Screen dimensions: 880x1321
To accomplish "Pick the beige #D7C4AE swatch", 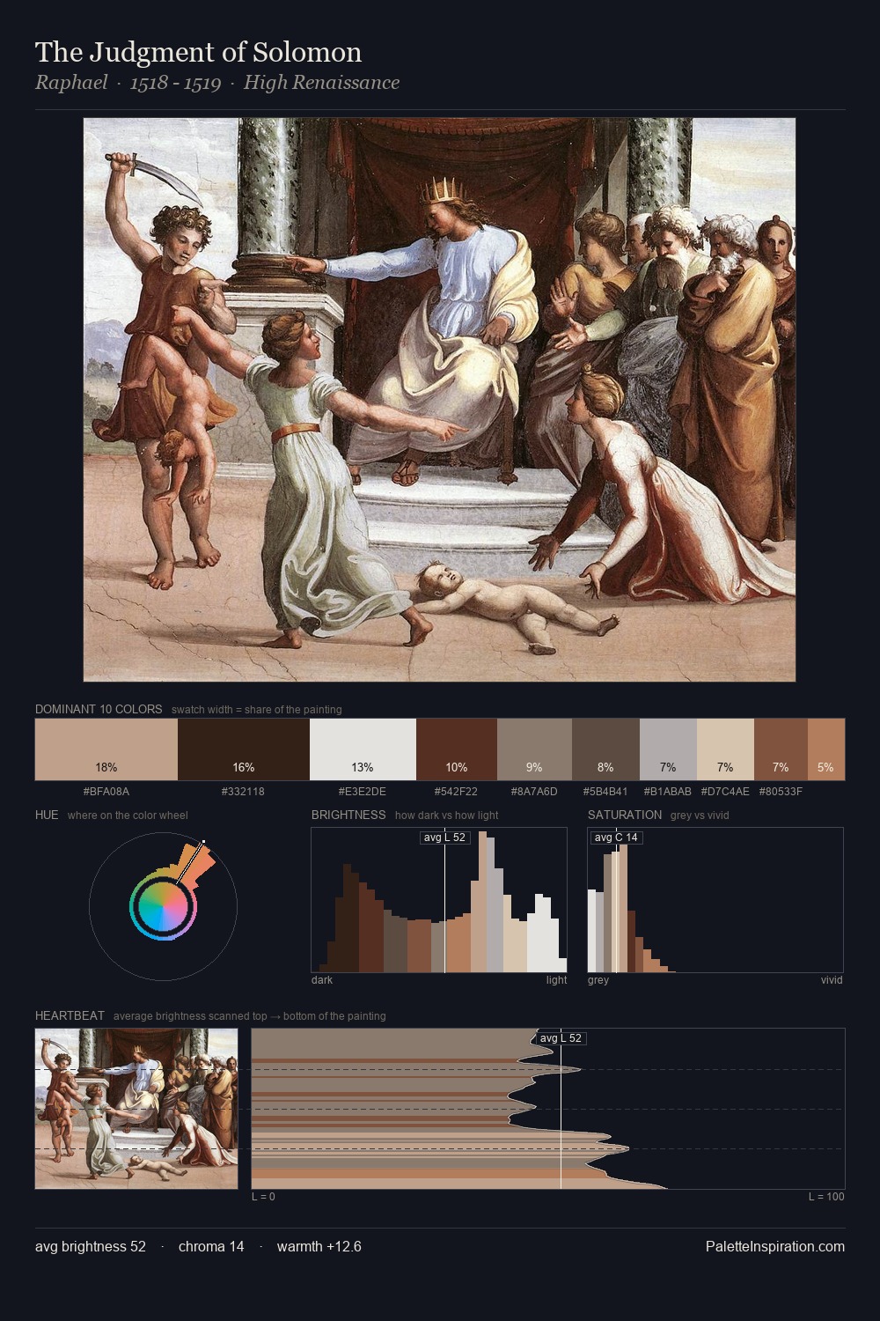I will click(x=725, y=749).
